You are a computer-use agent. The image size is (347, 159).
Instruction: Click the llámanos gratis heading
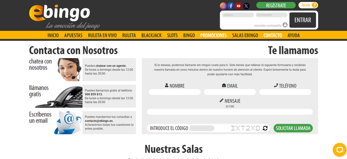39,91
